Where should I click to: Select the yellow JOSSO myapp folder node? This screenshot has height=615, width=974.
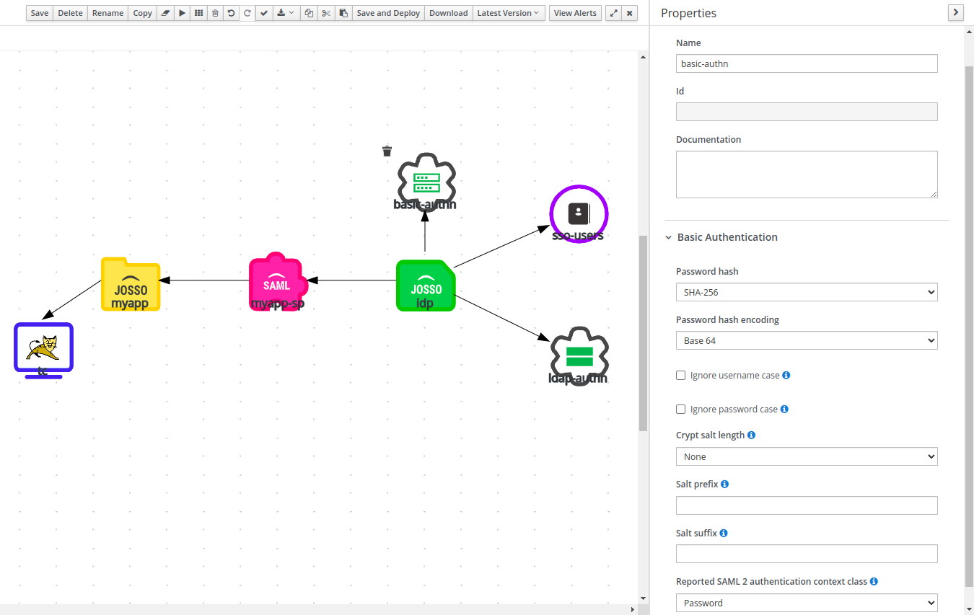[x=131, y=284]
